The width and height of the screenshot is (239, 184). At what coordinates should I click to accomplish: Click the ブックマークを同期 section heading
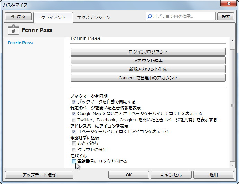click(x=89, y=96)
